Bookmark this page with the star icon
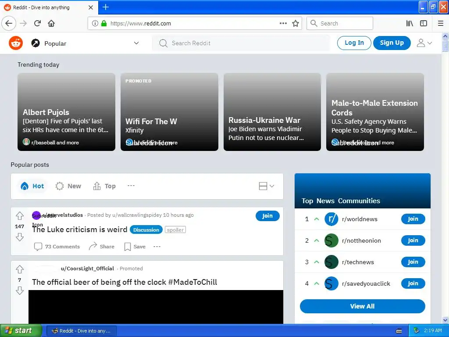 296,23
